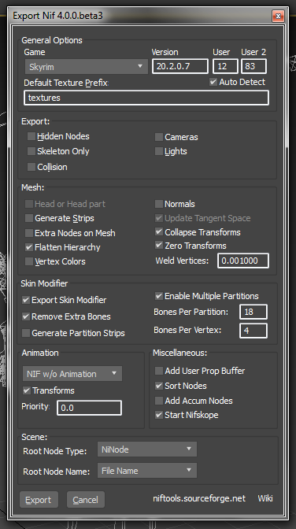Click the Default Texture Prefix field
296x529 pixels.
tap(146, 98)
